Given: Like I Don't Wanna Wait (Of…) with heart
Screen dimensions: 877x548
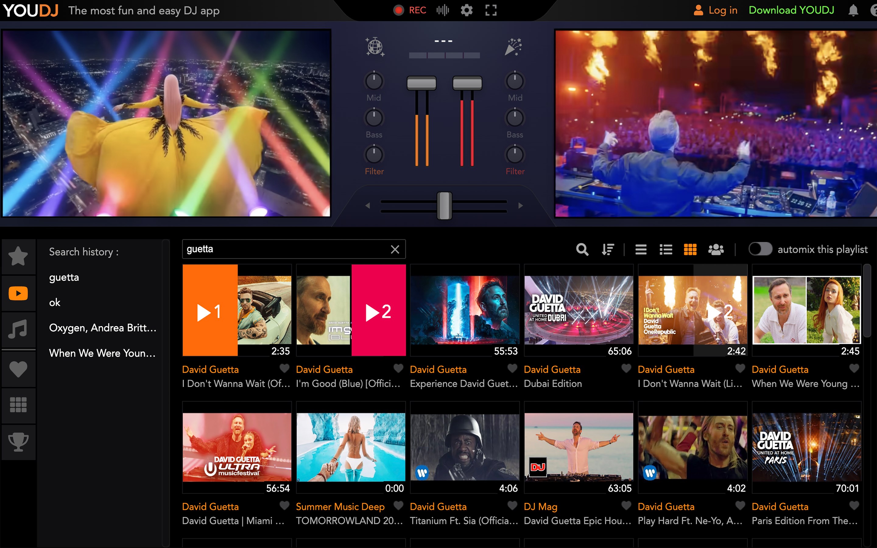Looking at the screenshot, I should click(x=284, y=368).
